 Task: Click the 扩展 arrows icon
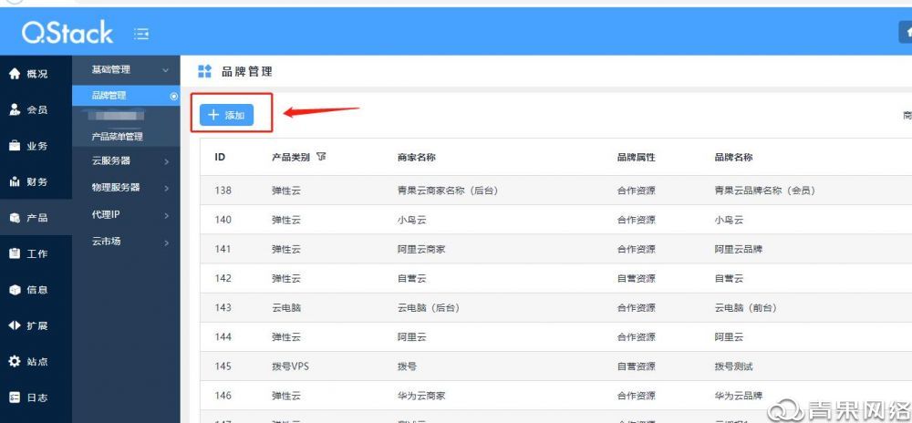click(15, 325)
